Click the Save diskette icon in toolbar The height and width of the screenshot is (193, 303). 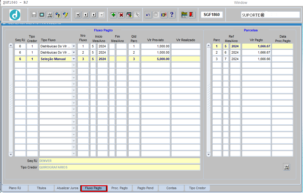(34, 15)
